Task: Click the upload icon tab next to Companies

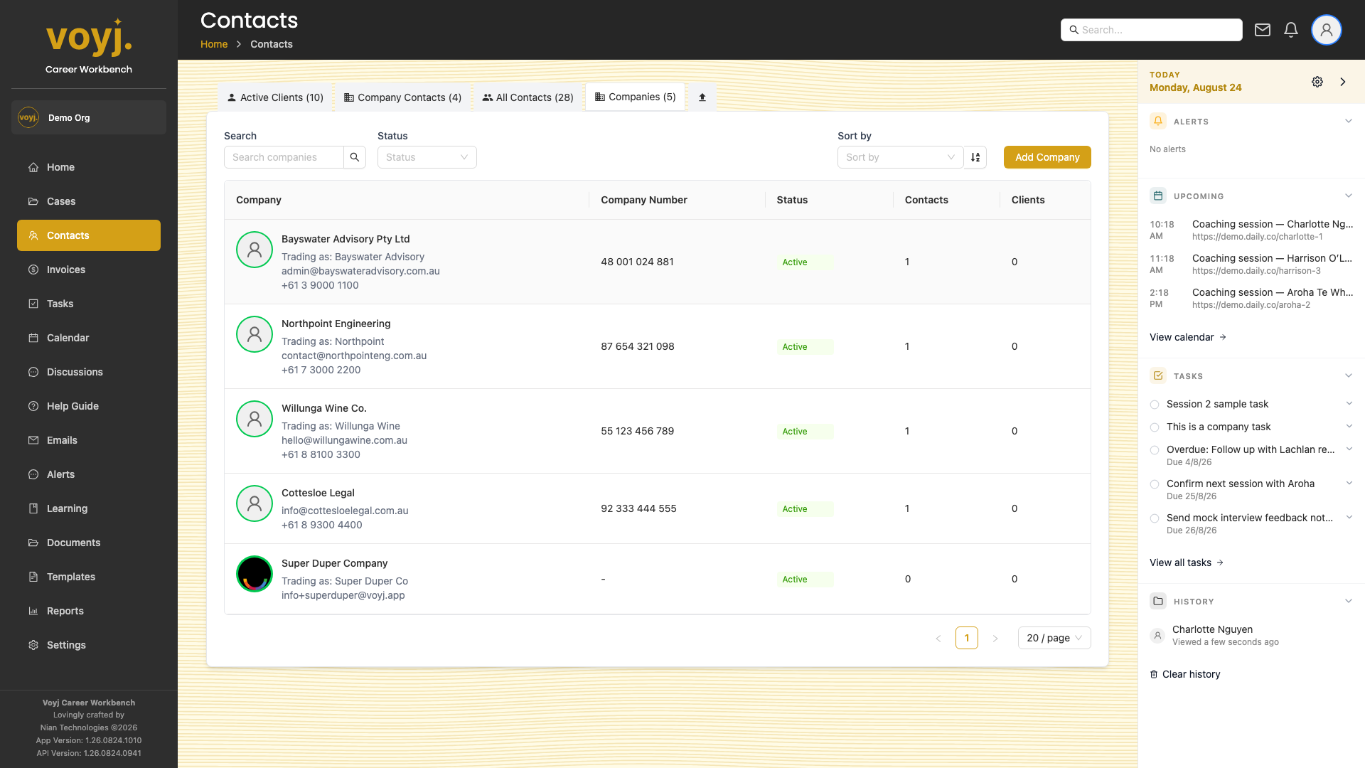Action: 702,97
